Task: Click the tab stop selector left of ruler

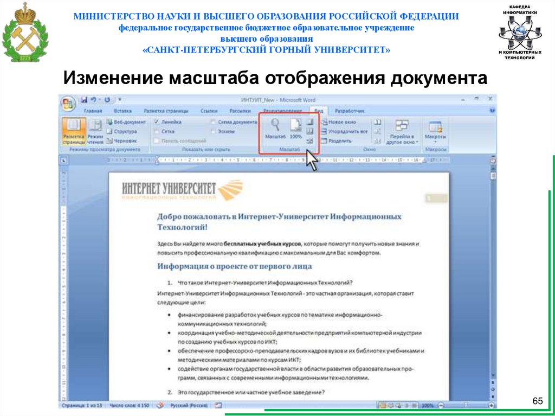Action: tap(64, 161)
